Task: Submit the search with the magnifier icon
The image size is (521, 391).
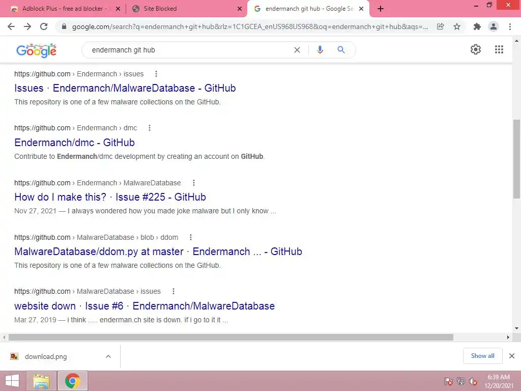Action: (x=341, y=50)
